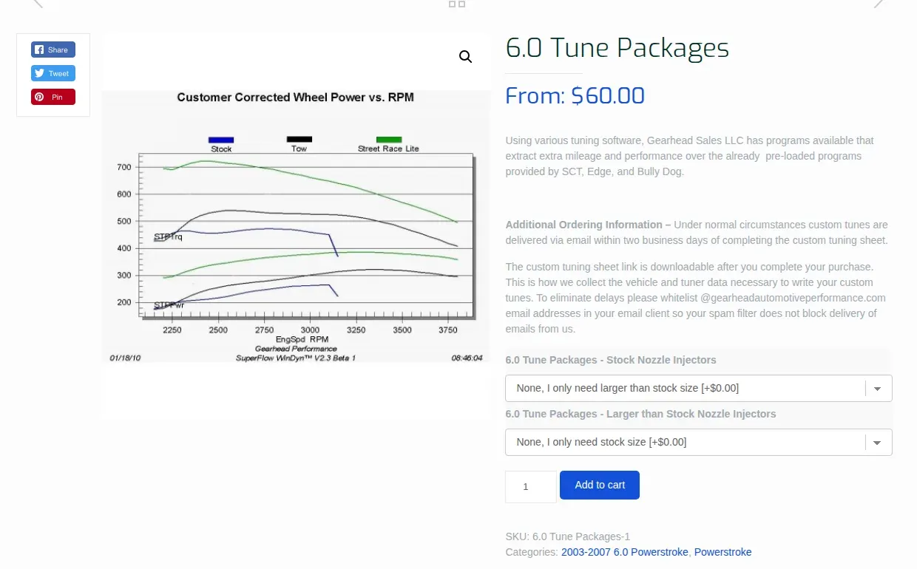Open the Larger than Stock Nozzle Injectors dropdown

[x=699, y=442]
